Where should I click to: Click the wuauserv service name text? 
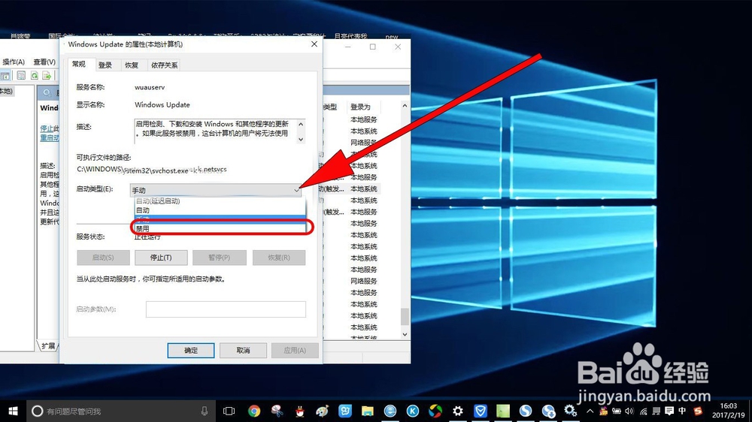[x=150, y=87]
